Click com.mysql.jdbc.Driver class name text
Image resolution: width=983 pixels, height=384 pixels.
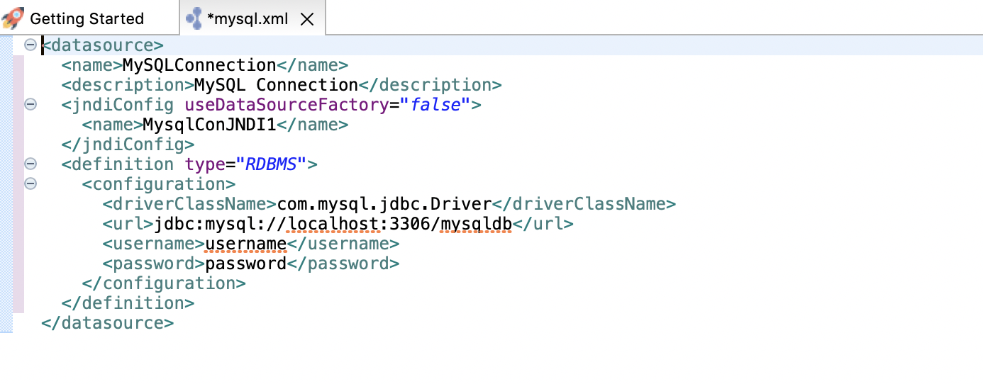coord(384,204)
